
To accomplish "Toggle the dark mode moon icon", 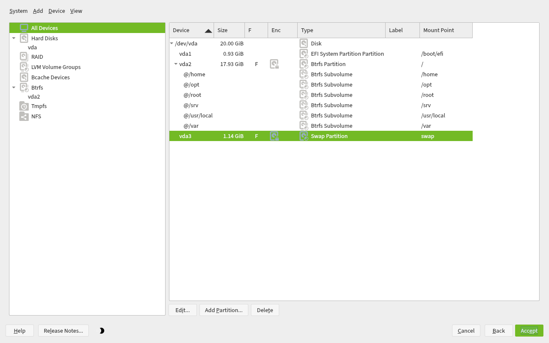I will click(102, 331).
